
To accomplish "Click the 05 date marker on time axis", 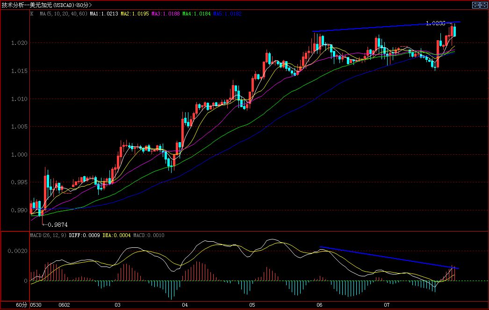I will pyautogui.click(x=252, y=305).
